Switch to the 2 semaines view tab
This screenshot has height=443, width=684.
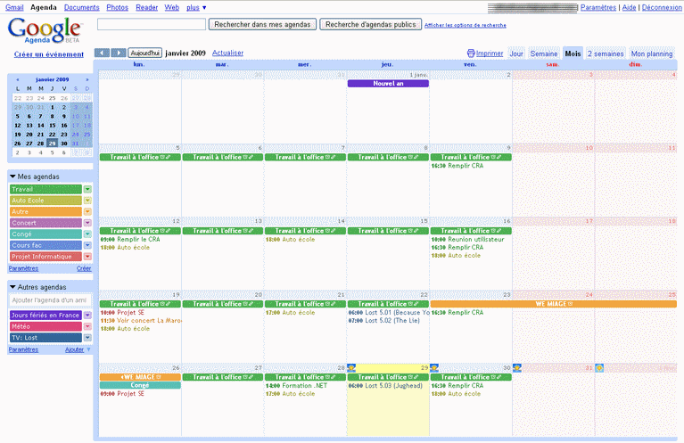pos(606,53)
